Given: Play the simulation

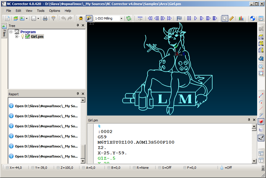Looking at the screenshot, I should tap(195, 18).
